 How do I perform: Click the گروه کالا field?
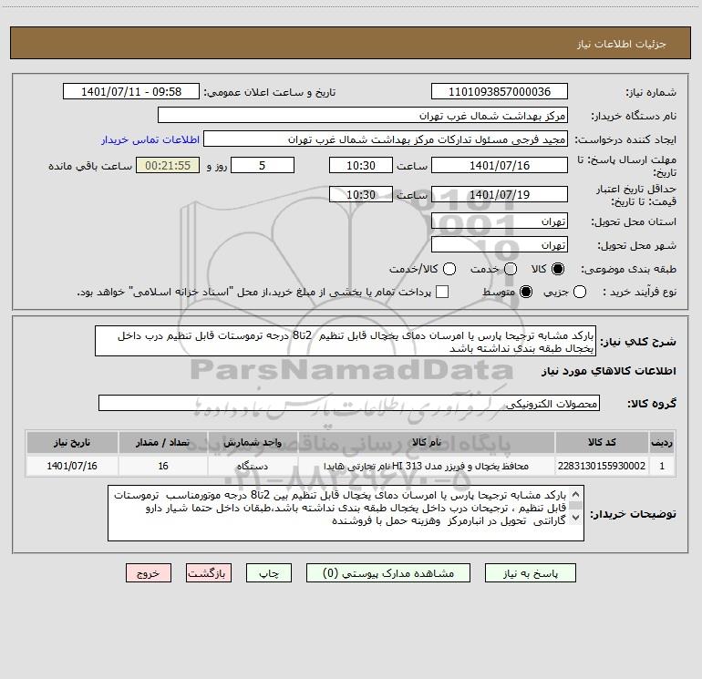pos(349,403)
